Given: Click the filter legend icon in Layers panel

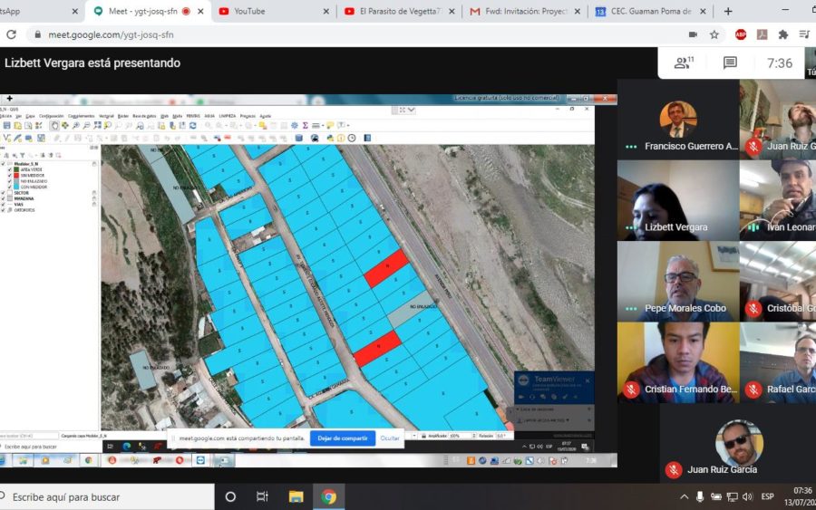Looking at the screenshot, I should (x=23, y=156).
